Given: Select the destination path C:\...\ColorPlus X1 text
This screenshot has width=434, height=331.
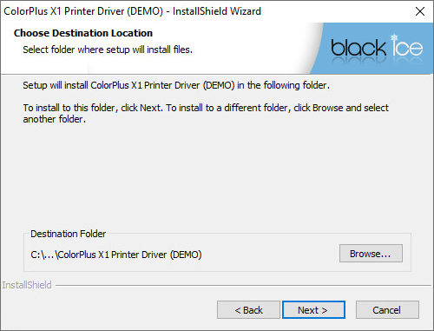Looking at the screenshot, I should [x=116, y=255].
